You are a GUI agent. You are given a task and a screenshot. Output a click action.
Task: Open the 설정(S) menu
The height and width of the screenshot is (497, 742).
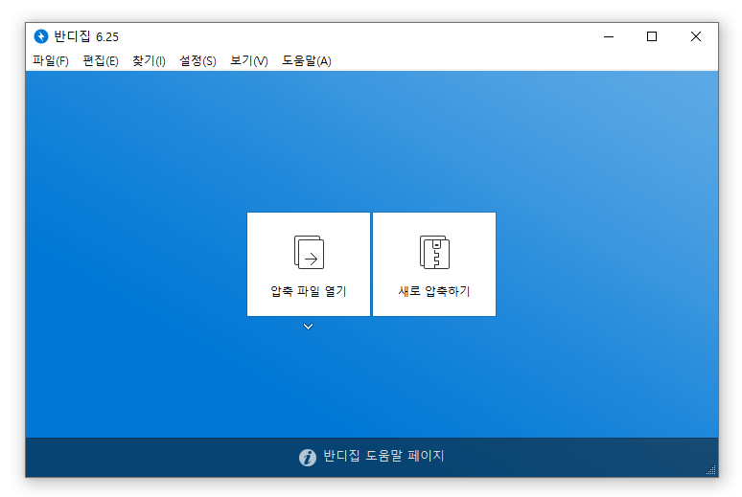coord(197,61)
